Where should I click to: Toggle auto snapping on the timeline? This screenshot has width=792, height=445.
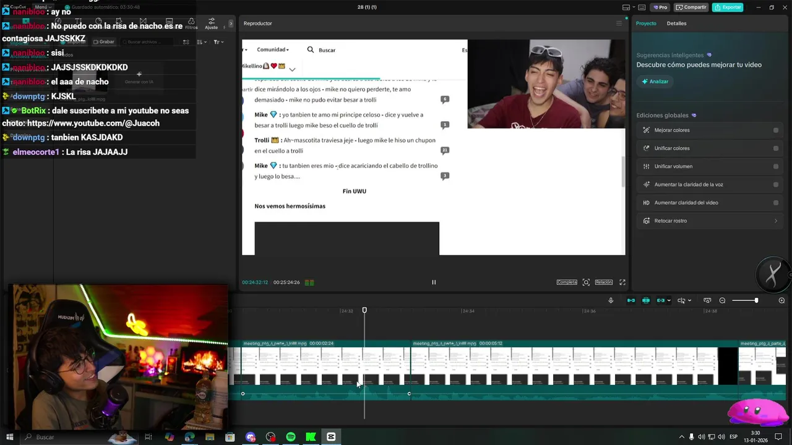pyautogui.click(x=646, y=300)
